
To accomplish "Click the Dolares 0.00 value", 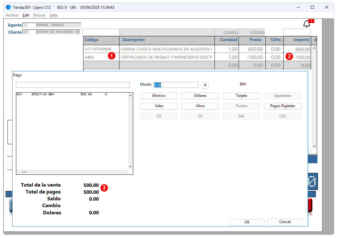I will click(x=94, y=213).
